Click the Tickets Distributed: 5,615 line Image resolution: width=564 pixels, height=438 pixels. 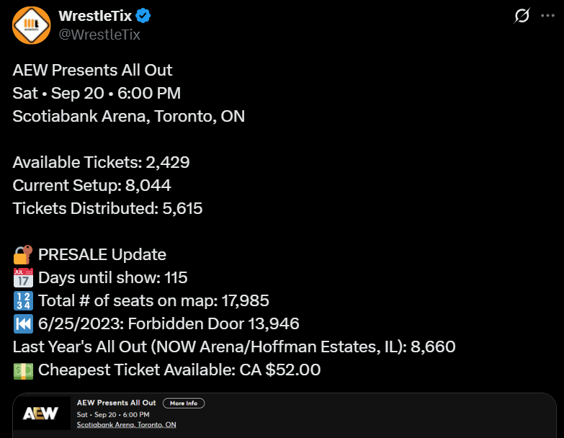coord(107,209)
